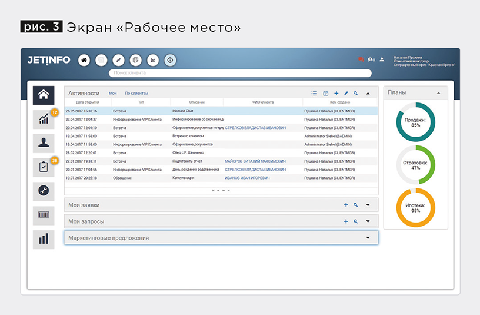Screen dimensions: 480x315
Task: Select the home tile in the left sidebar
Action: pos(44,95)
